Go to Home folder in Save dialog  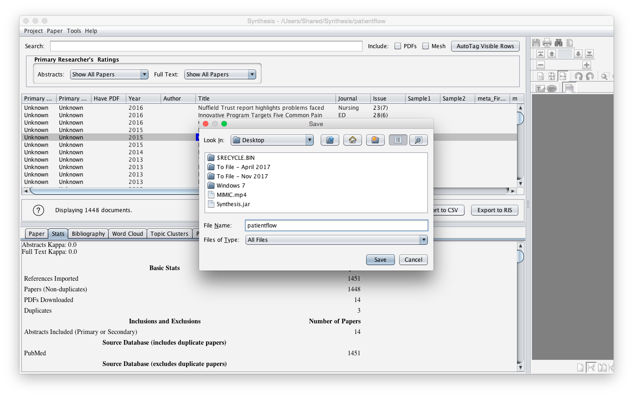352,140
